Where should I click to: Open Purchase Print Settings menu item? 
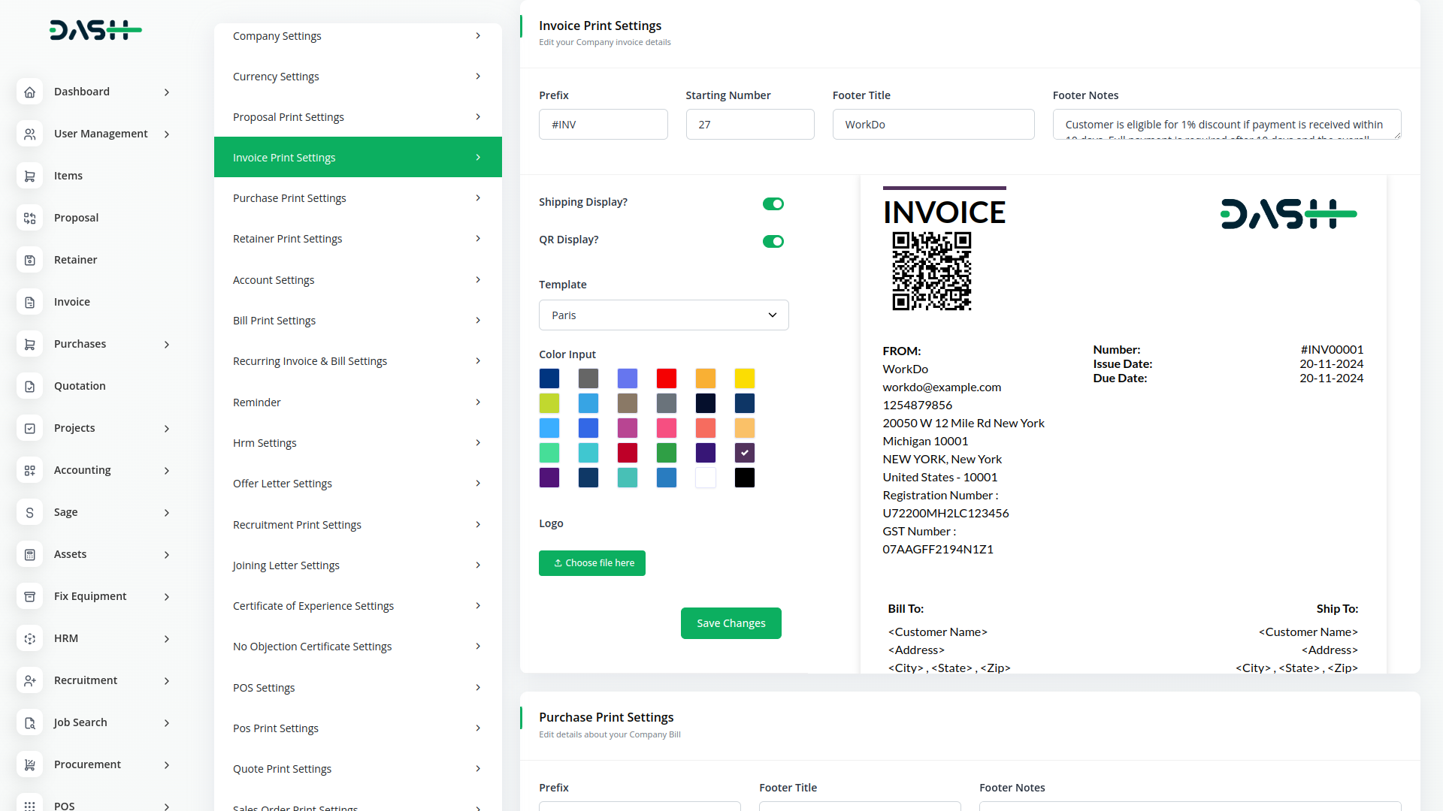tap(358, 198)
